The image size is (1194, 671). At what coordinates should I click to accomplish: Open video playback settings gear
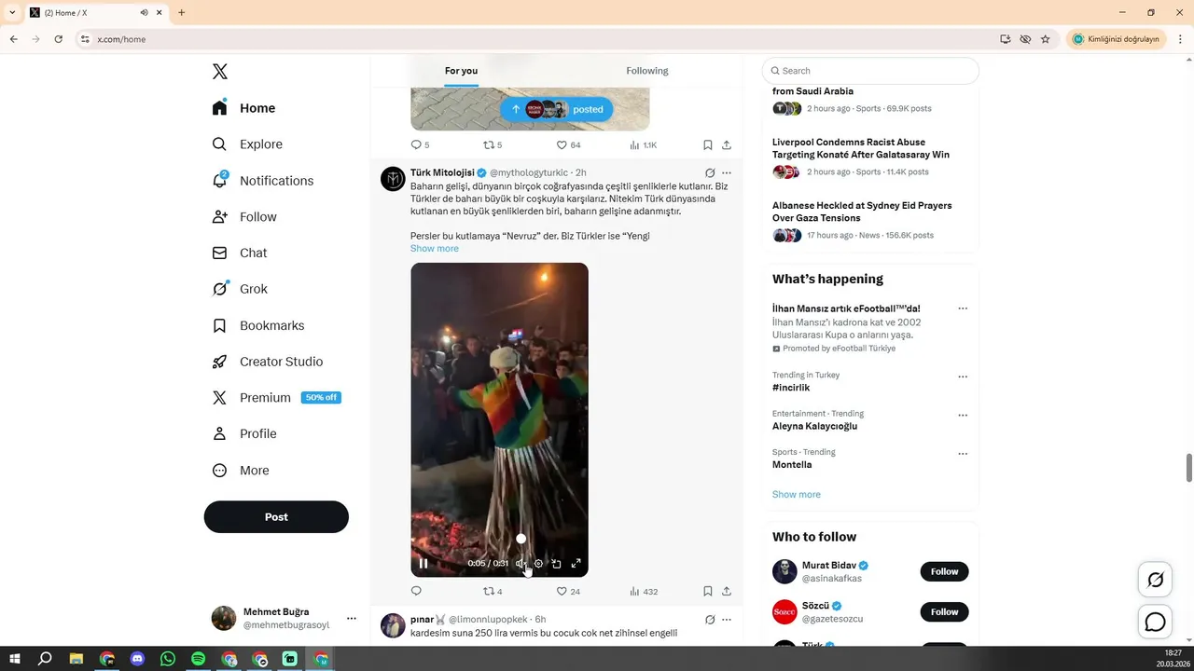point(538,563)
